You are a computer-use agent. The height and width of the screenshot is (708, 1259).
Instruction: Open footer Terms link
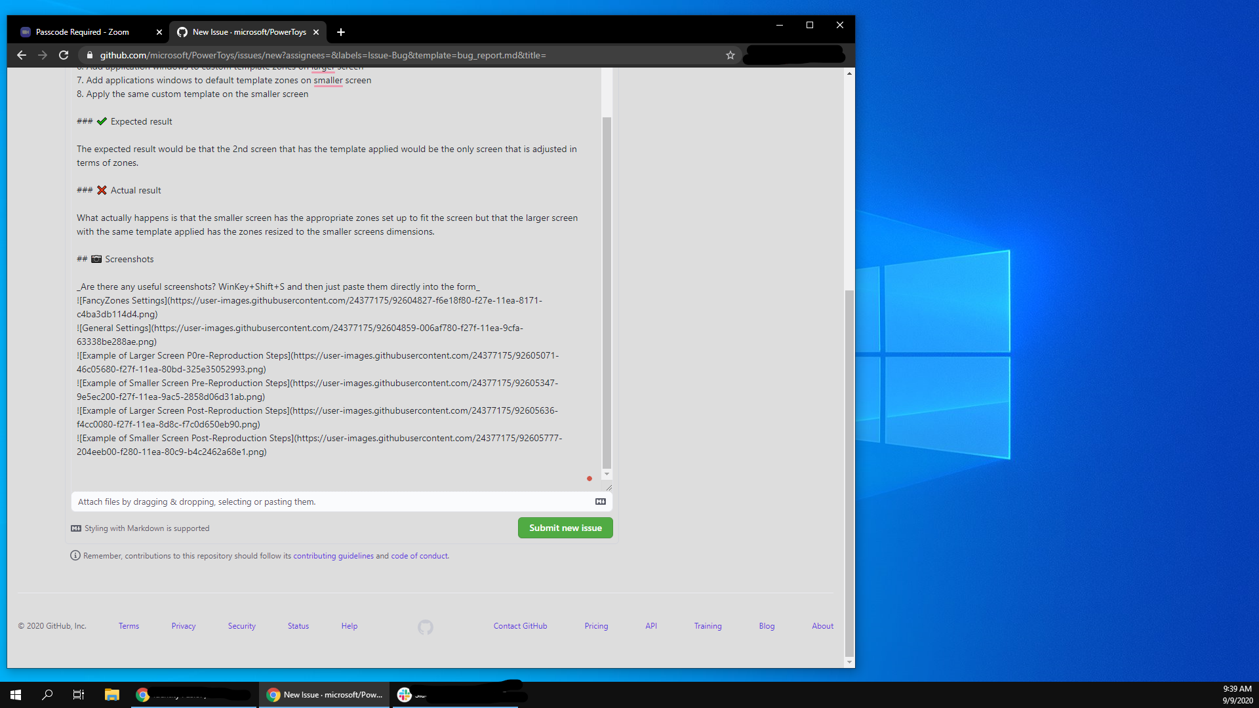point(129,626)
